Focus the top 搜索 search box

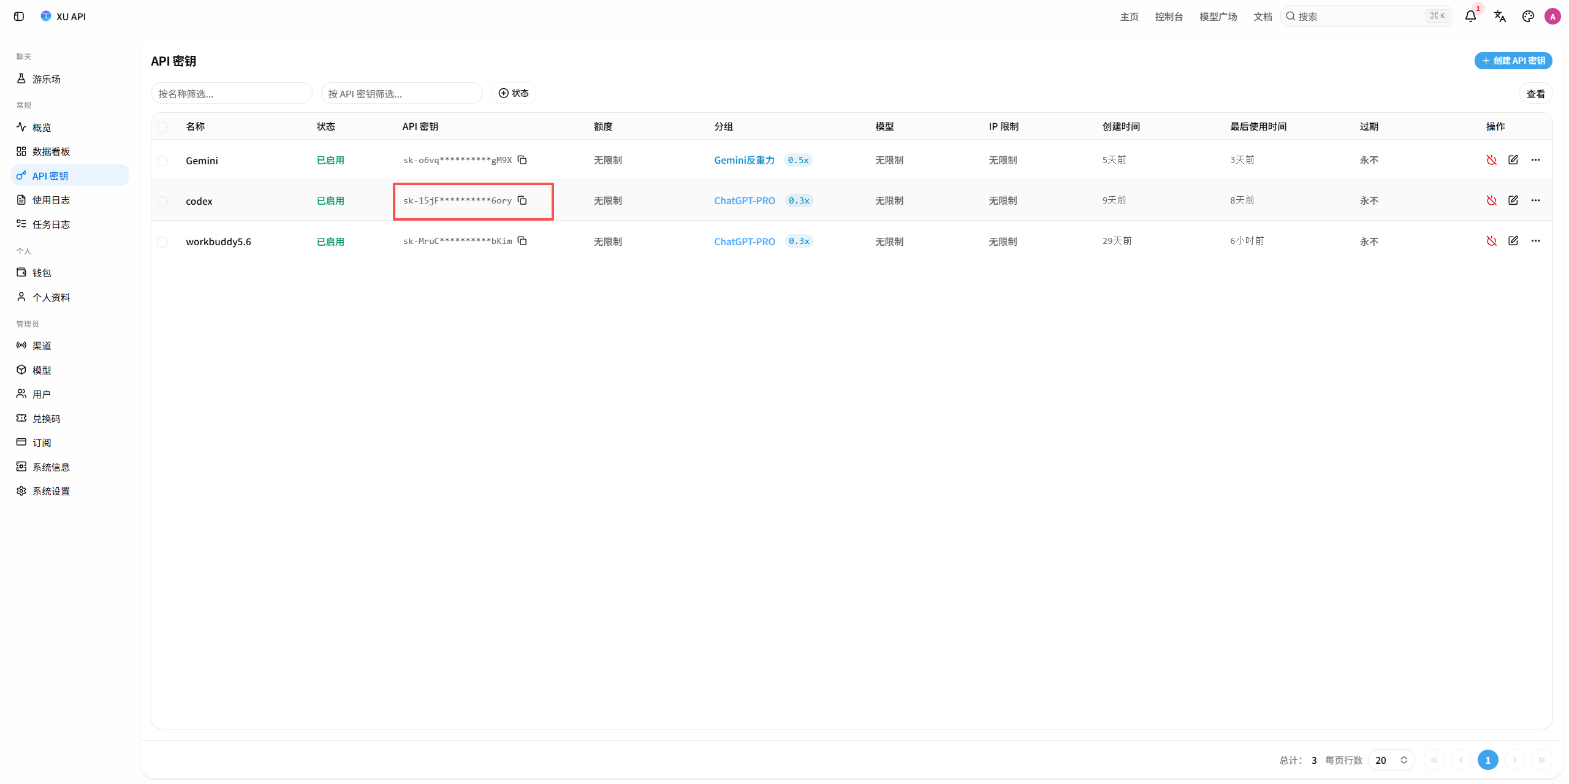1366,17
